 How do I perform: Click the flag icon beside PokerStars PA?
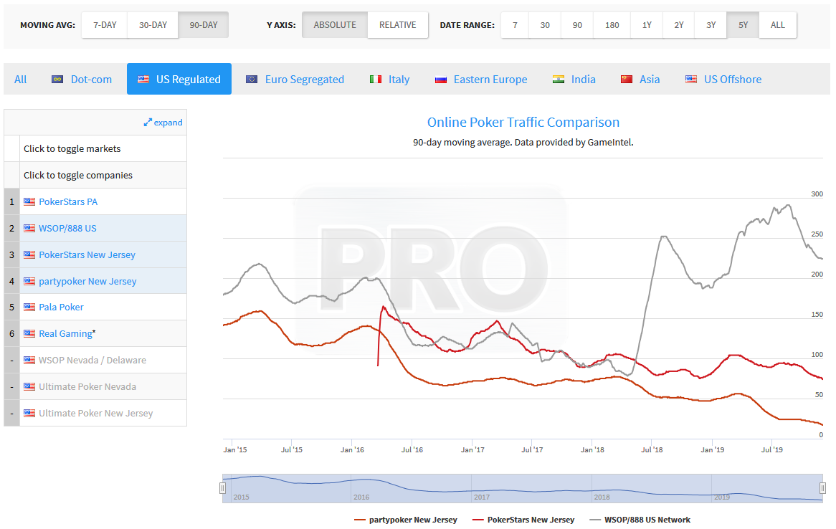(29, 201)
